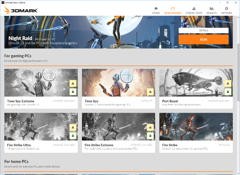The image size is (240, 175).
Task: Open the Results bar chart icon
Action: pyautogui.click(x=212, y=9)
